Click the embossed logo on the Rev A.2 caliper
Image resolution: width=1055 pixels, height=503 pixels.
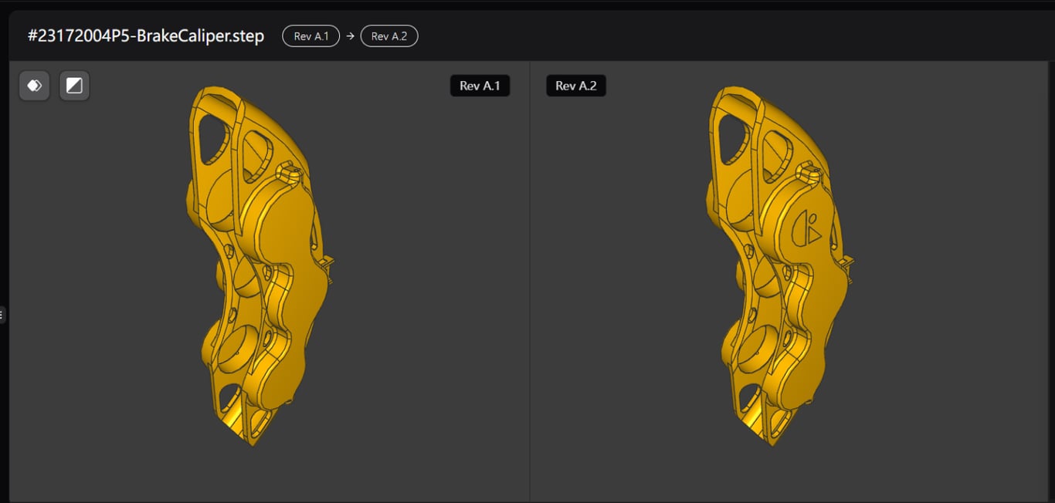point(806,228)
